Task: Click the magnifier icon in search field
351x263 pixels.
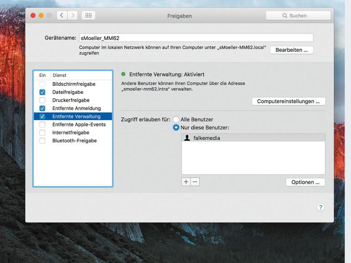Action: point(285,15)
